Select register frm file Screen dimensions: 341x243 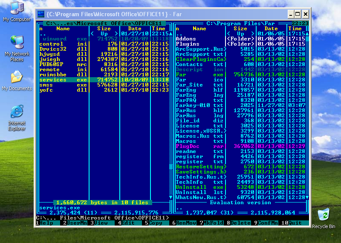tap(240, 156)
